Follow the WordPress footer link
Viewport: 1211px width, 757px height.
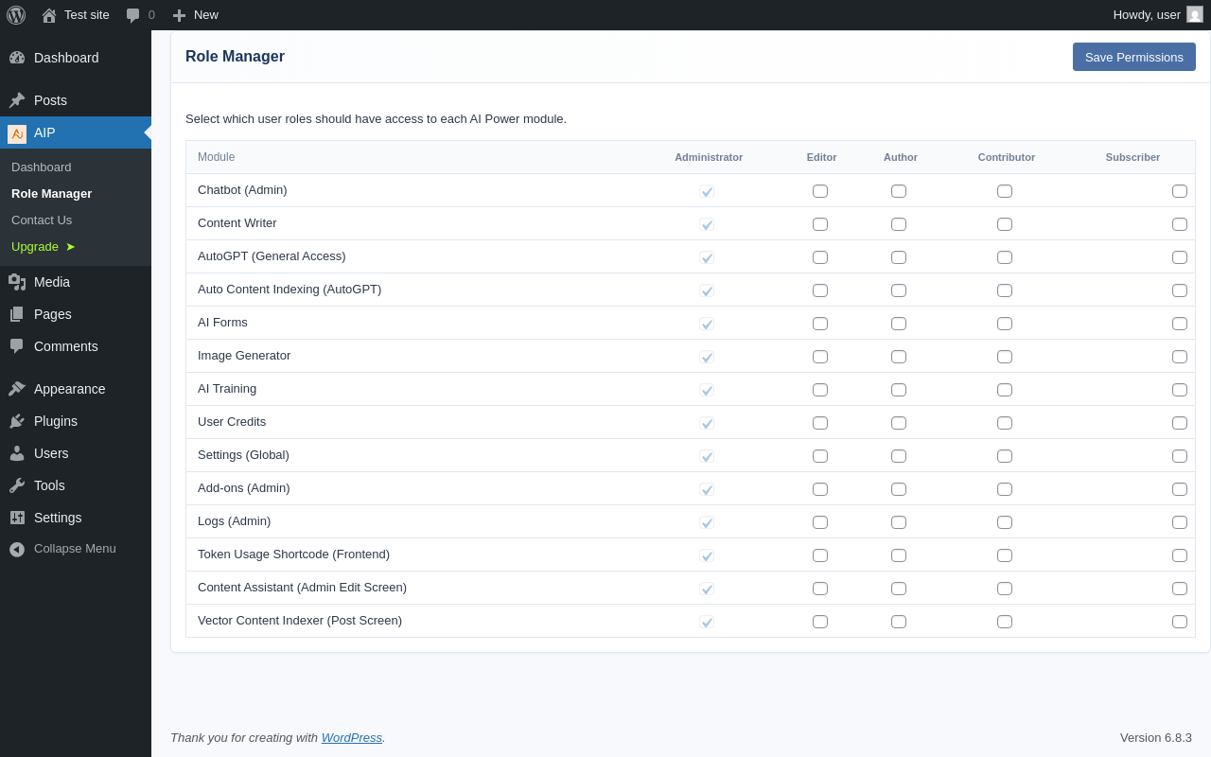click(352, 738)
